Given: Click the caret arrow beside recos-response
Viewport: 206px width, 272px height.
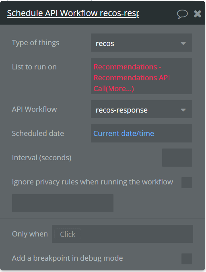Looking at the screenshot, I should coord(183,110).
